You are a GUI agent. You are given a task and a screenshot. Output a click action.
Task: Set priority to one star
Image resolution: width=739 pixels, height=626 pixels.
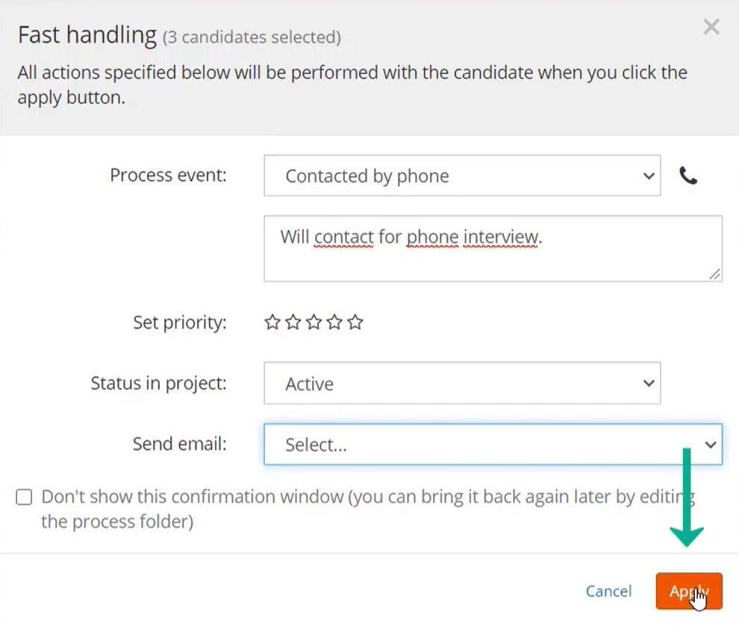coord(272,322)
